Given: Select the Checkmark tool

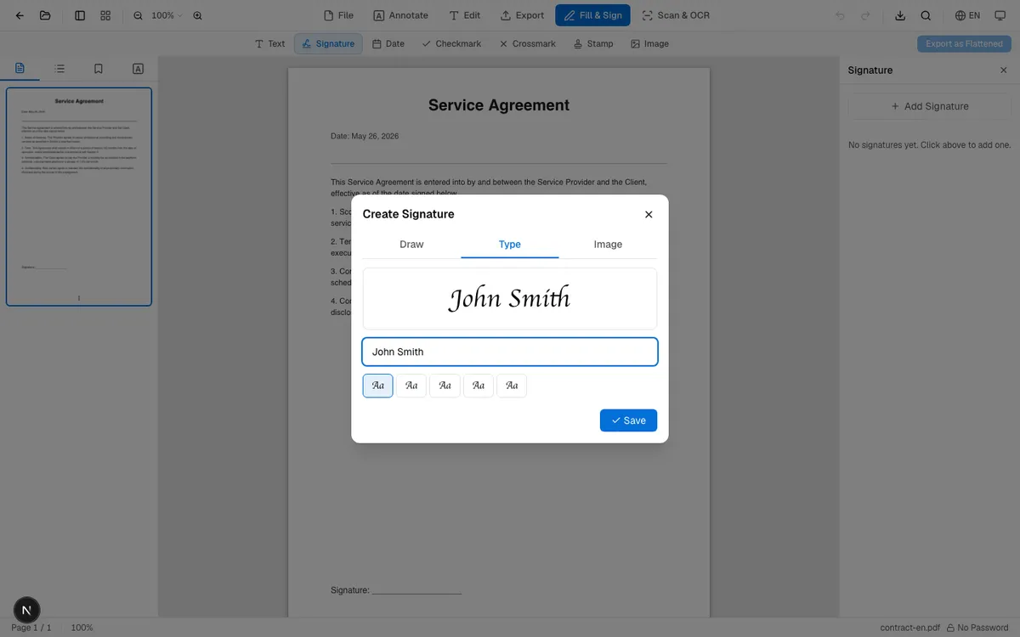Looking at the screenshot, I should [451, 43].
